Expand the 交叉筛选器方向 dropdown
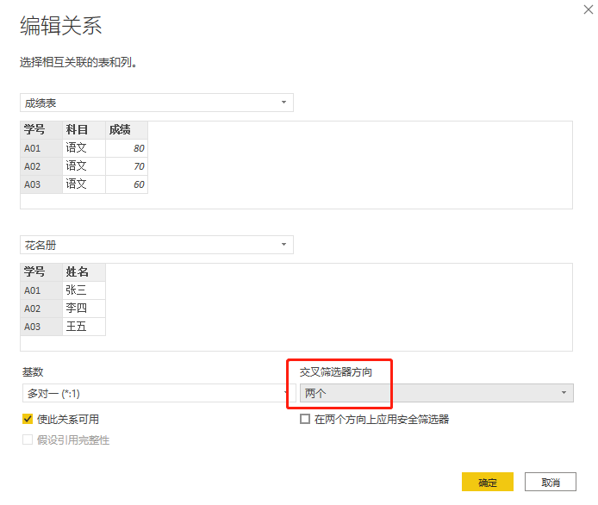 (436, 393)
